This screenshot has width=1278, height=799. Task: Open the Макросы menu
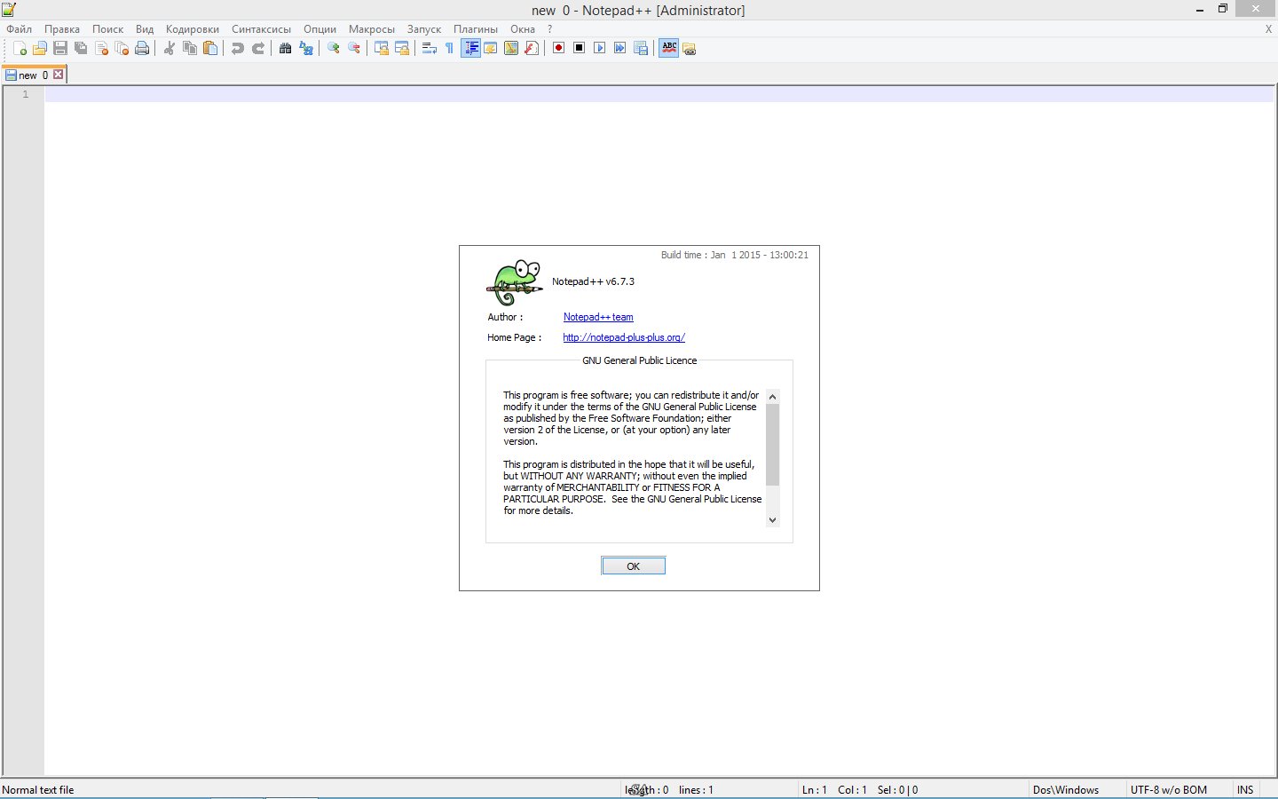point(372,29)
